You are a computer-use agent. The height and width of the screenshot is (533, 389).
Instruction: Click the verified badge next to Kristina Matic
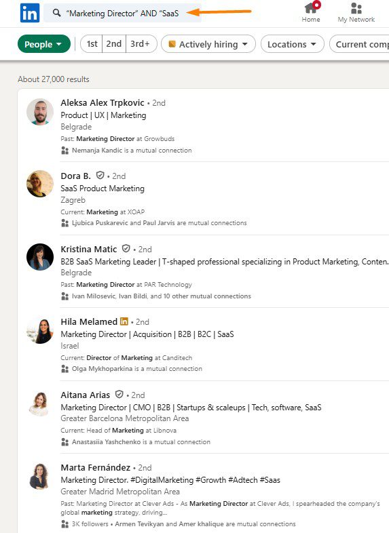pyautogui.click(x=126, y=248)
